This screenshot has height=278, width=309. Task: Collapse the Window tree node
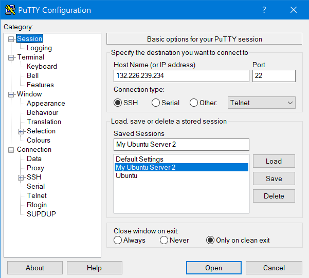11,94
